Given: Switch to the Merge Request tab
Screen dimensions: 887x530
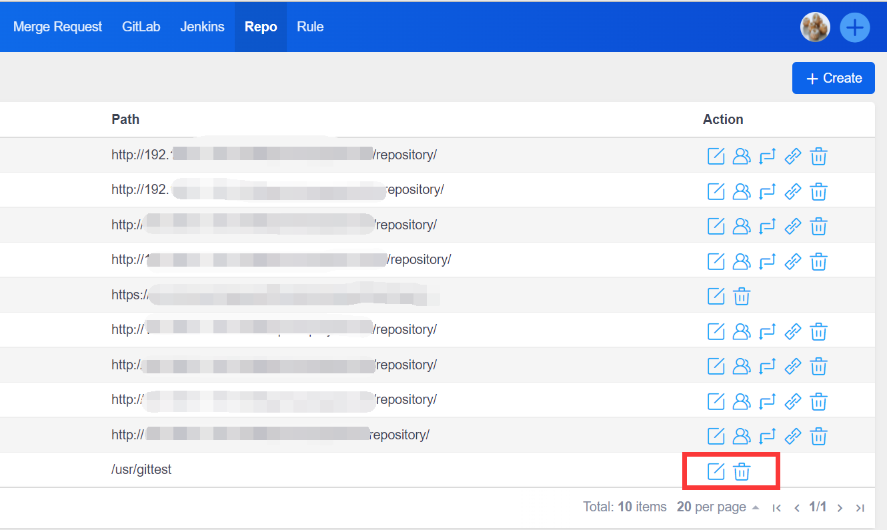Looking at the screenshot, I should pos(57,27).
